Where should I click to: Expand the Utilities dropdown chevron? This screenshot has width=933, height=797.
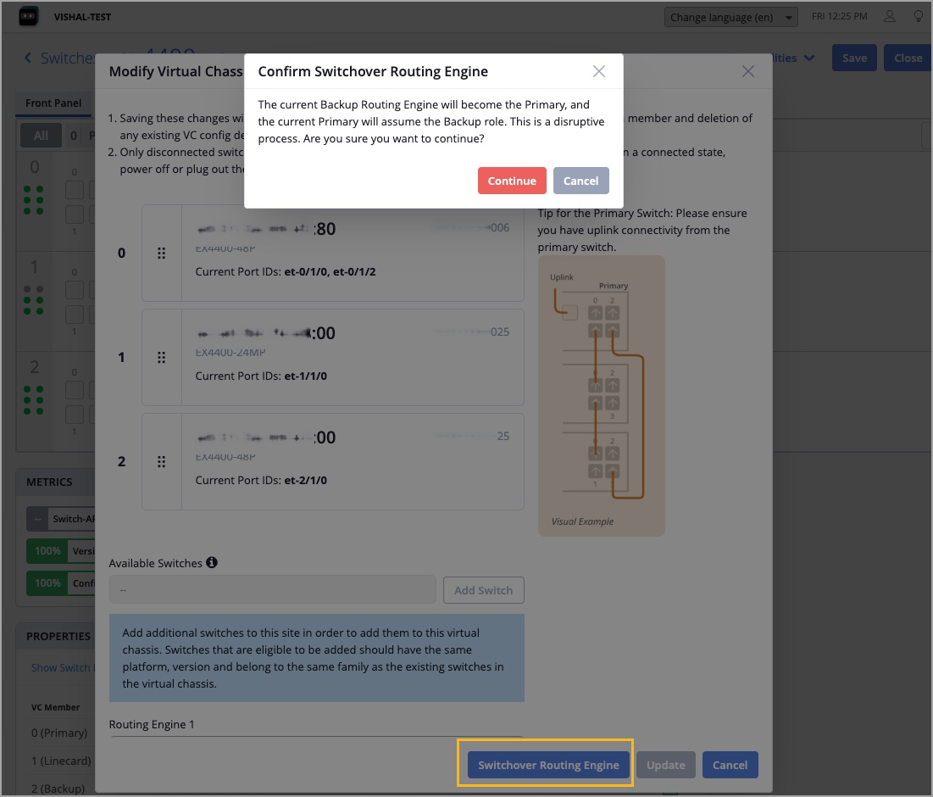point(808,58)
